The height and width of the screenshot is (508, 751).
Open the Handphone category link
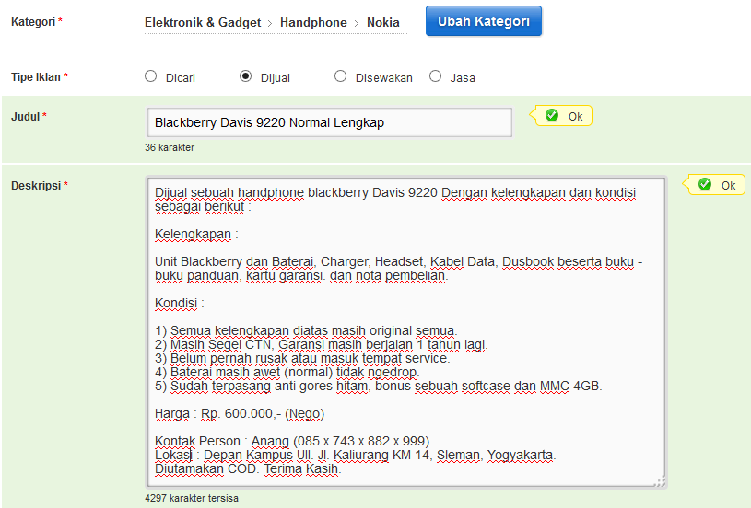[x=313, y=22]
